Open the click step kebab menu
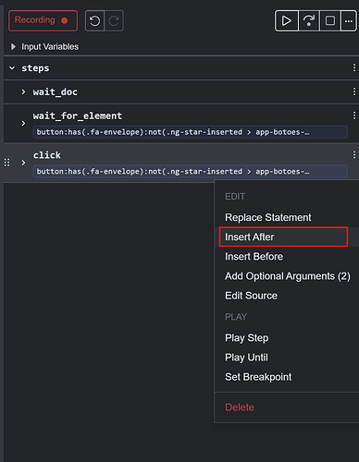This screenshot has height=462, width=359. pos(354,155)
